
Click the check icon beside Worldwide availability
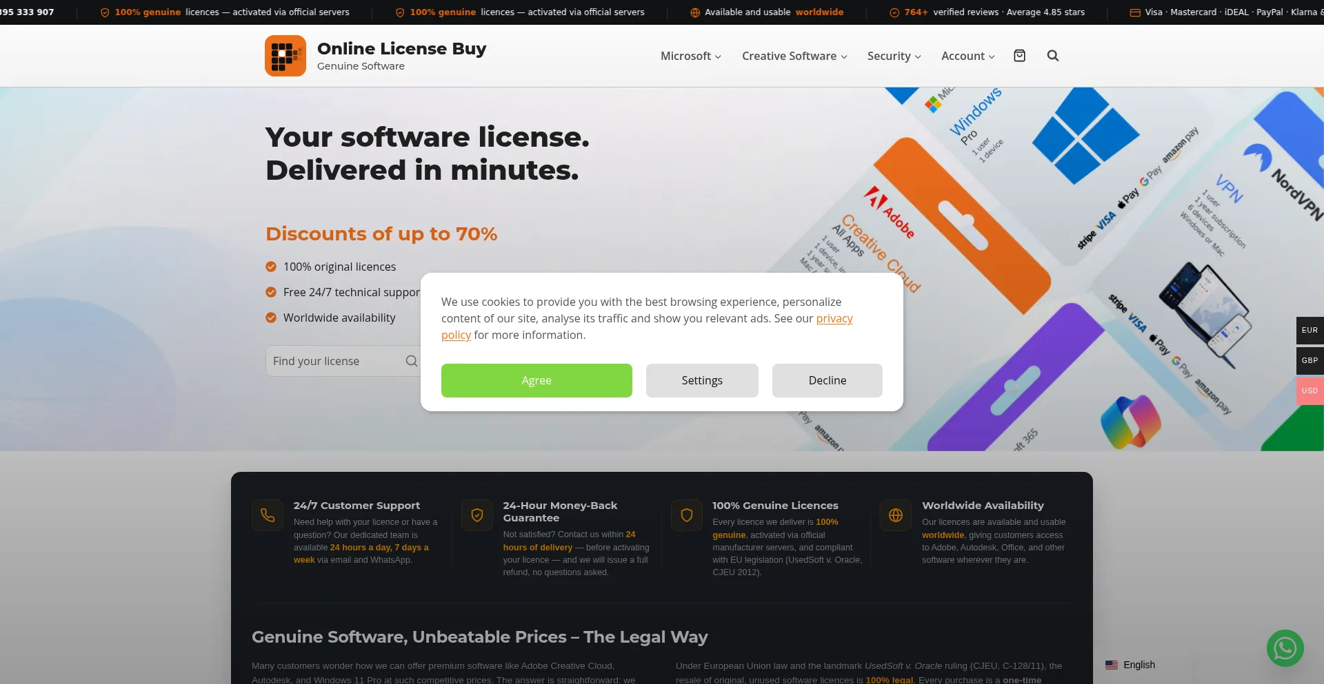click(x=271, y=318)
